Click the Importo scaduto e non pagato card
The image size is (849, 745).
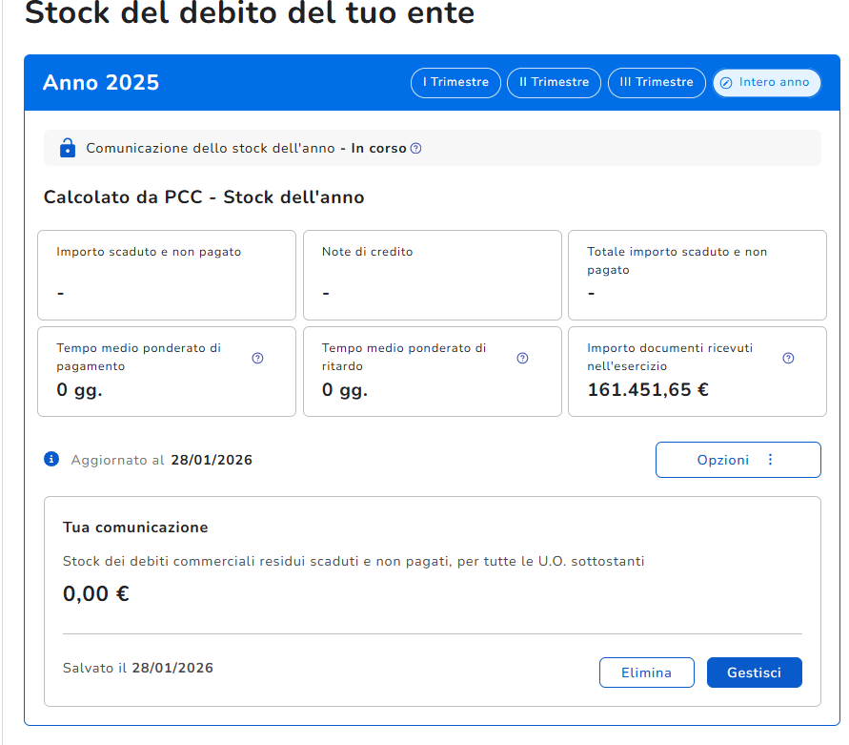[x=167, y=275]
